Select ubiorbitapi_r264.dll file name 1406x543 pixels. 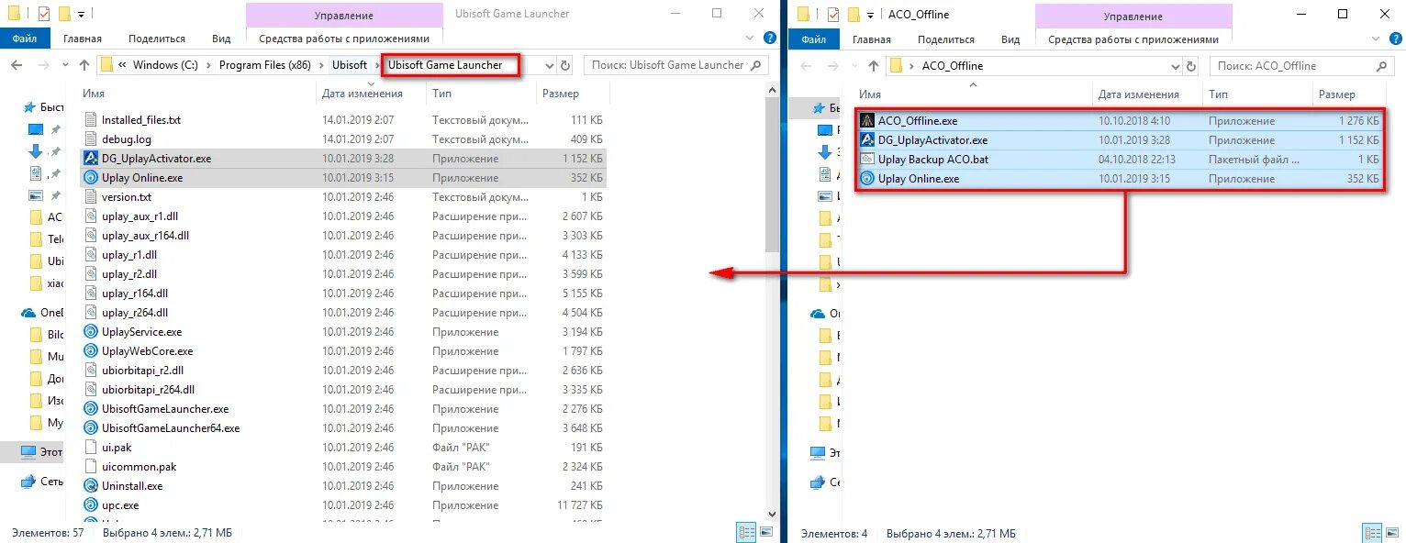click(148, 390)
